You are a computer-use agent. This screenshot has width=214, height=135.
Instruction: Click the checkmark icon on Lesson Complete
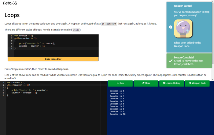170,61
